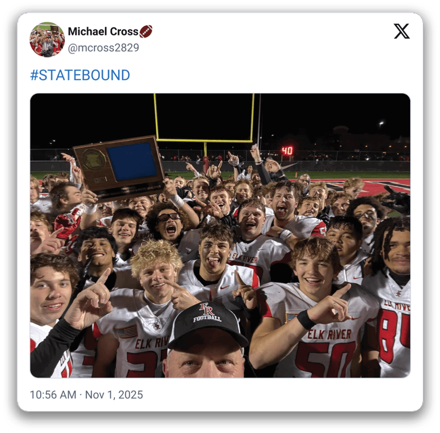Image resolution: width=440 pixels, height=433 pixels.
Task: Click the player wearing black glasses
Action: click(x=168, y=221)
